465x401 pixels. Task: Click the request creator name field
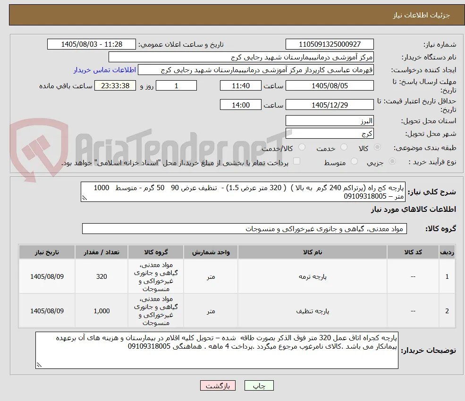pos(255,70)
